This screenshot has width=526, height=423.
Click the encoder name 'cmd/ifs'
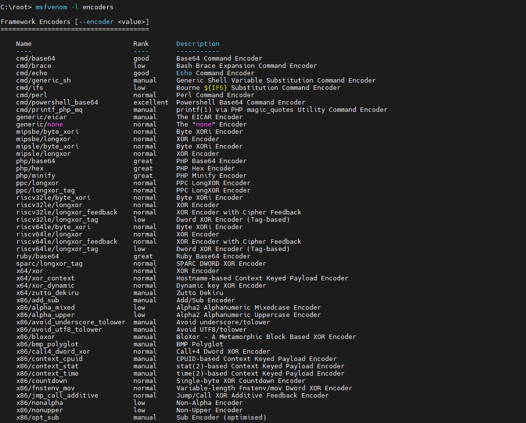[30, 88]
